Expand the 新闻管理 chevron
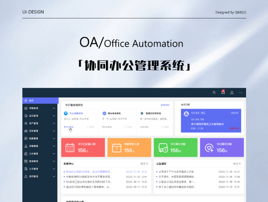Viewport: 268px width, 202px height. tap(54, 161)
